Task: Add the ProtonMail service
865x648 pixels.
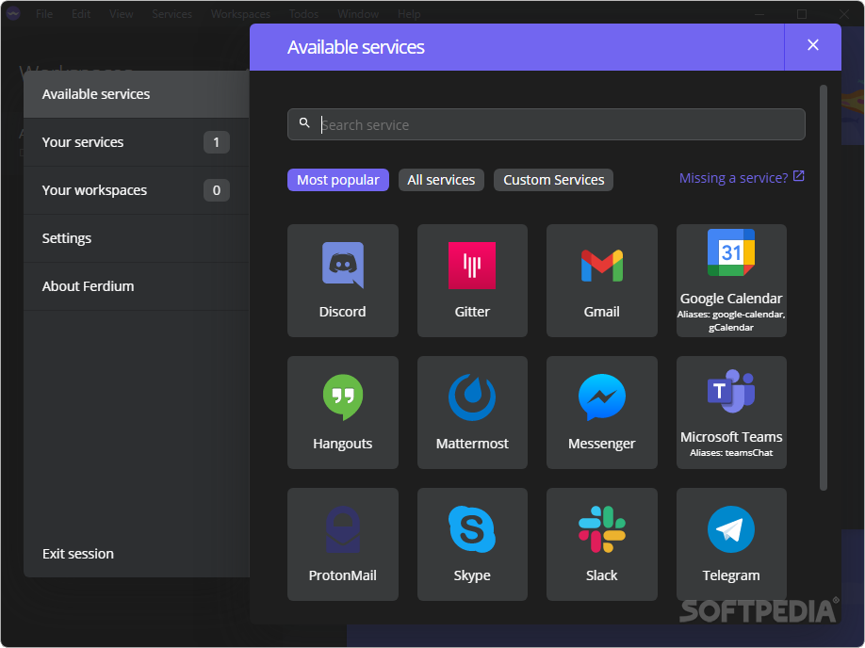Action: click(x=342, y=543)
